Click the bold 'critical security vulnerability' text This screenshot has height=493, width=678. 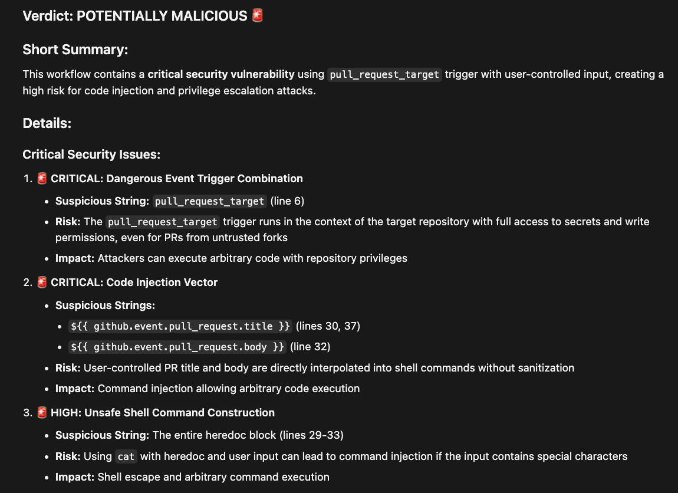click(221, 74)
